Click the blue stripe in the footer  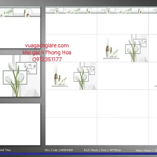pos(78,154)
